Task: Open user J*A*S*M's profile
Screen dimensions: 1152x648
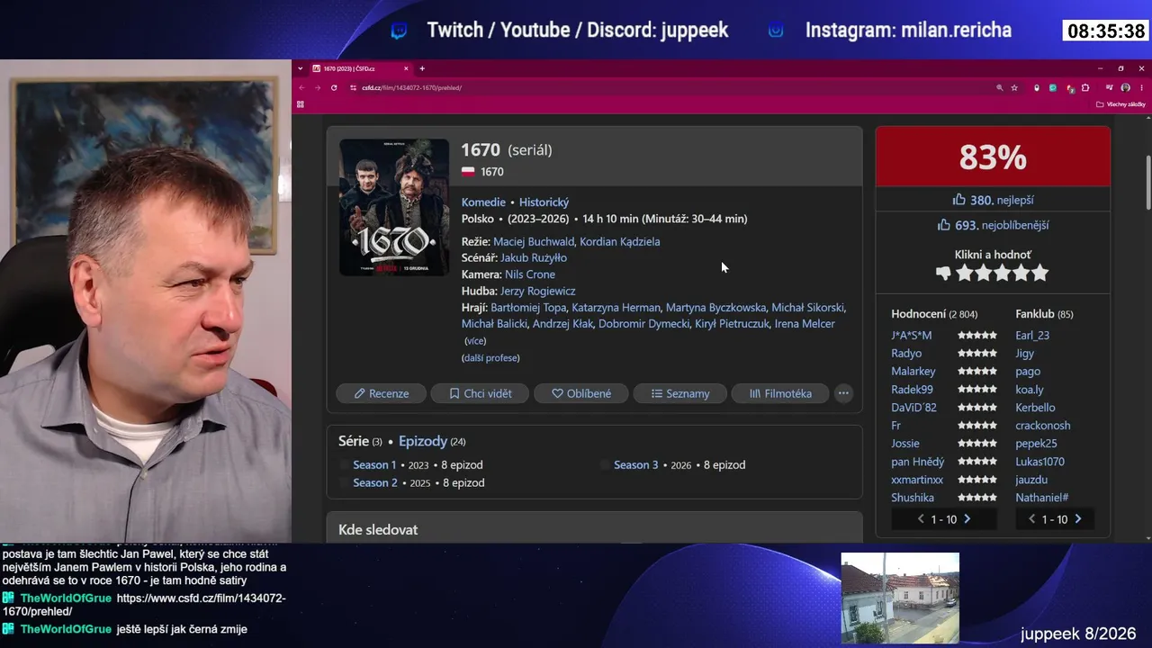Action: 912,336
